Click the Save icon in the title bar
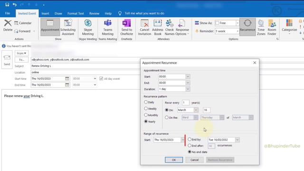304x171 pixels. (7, 4)
